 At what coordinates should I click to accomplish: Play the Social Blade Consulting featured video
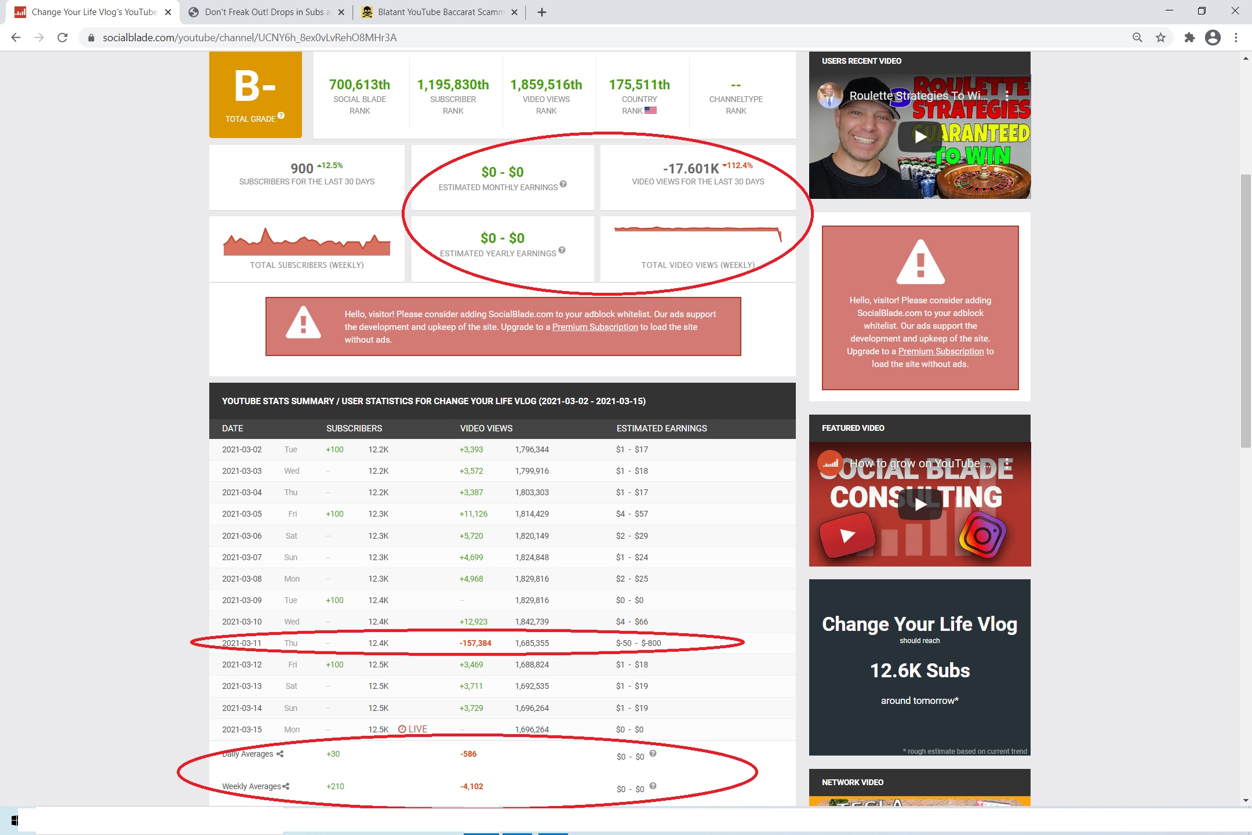point(920,504)
